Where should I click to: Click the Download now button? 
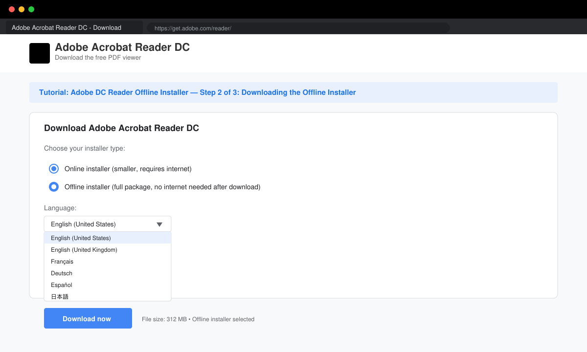point(88,318)
